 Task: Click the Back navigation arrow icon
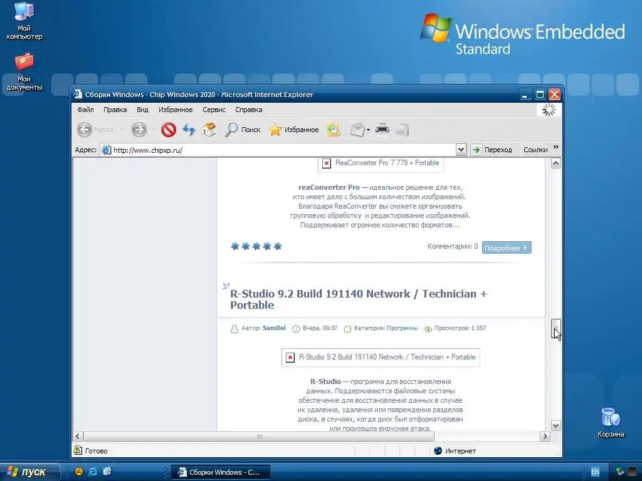pos(85,130)
